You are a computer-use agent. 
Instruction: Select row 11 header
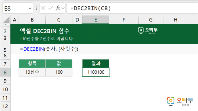[x=5, y=98]
